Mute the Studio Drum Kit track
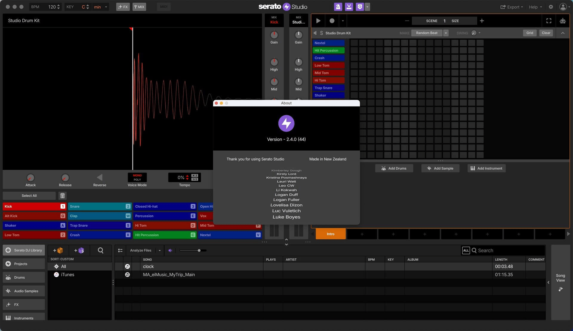573x331 pixels. [315, 33]
